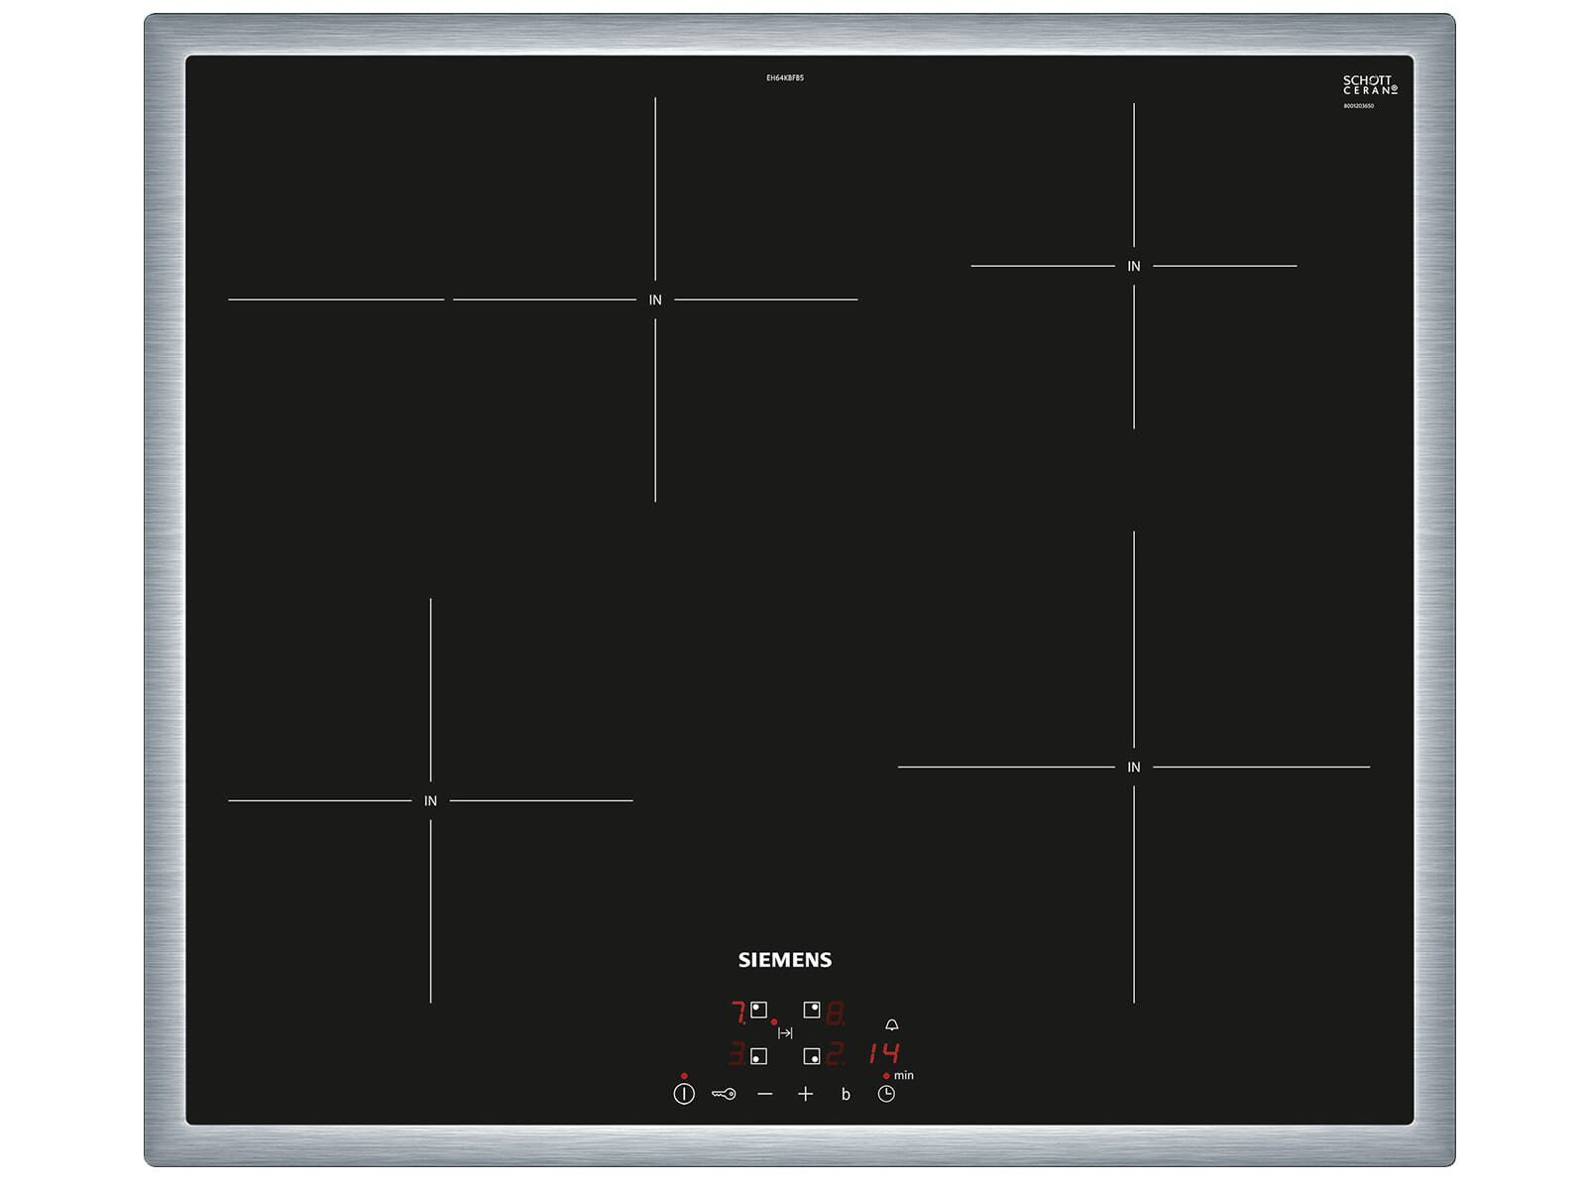Touch the IN marker on top-right zone
1586x1190 pixels.
(1134, 266)
